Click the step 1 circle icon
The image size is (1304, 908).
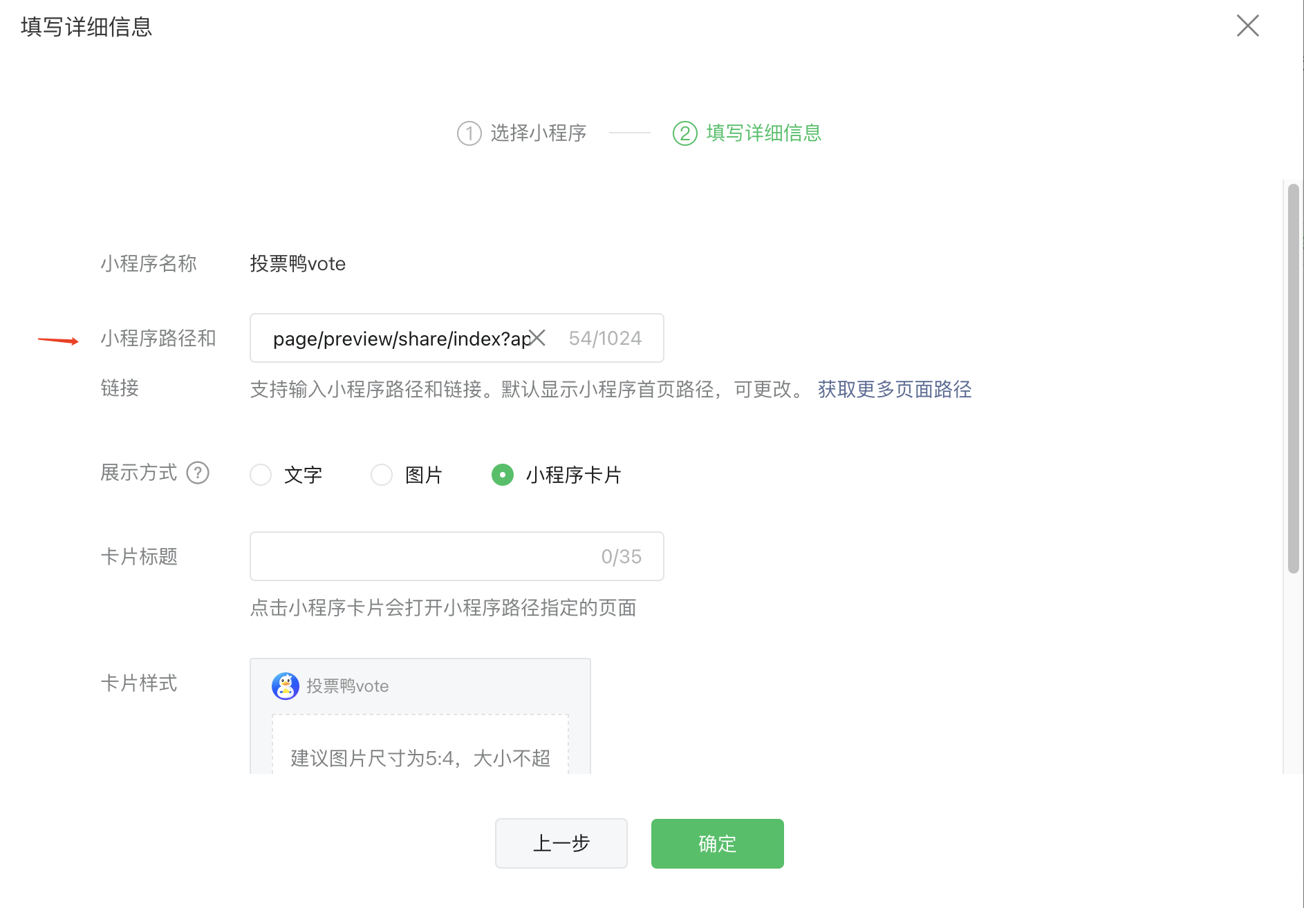click(x=469, y=133)
